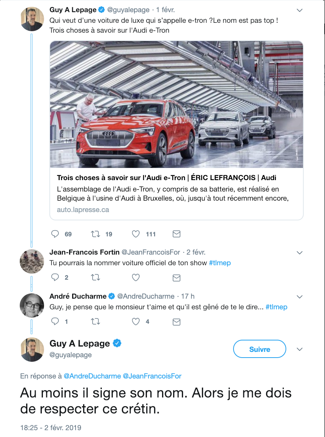Open options chevron on Guy A Lepage's top tweet
The width and height of the screenshot is (325, 437).
point(300,10)
